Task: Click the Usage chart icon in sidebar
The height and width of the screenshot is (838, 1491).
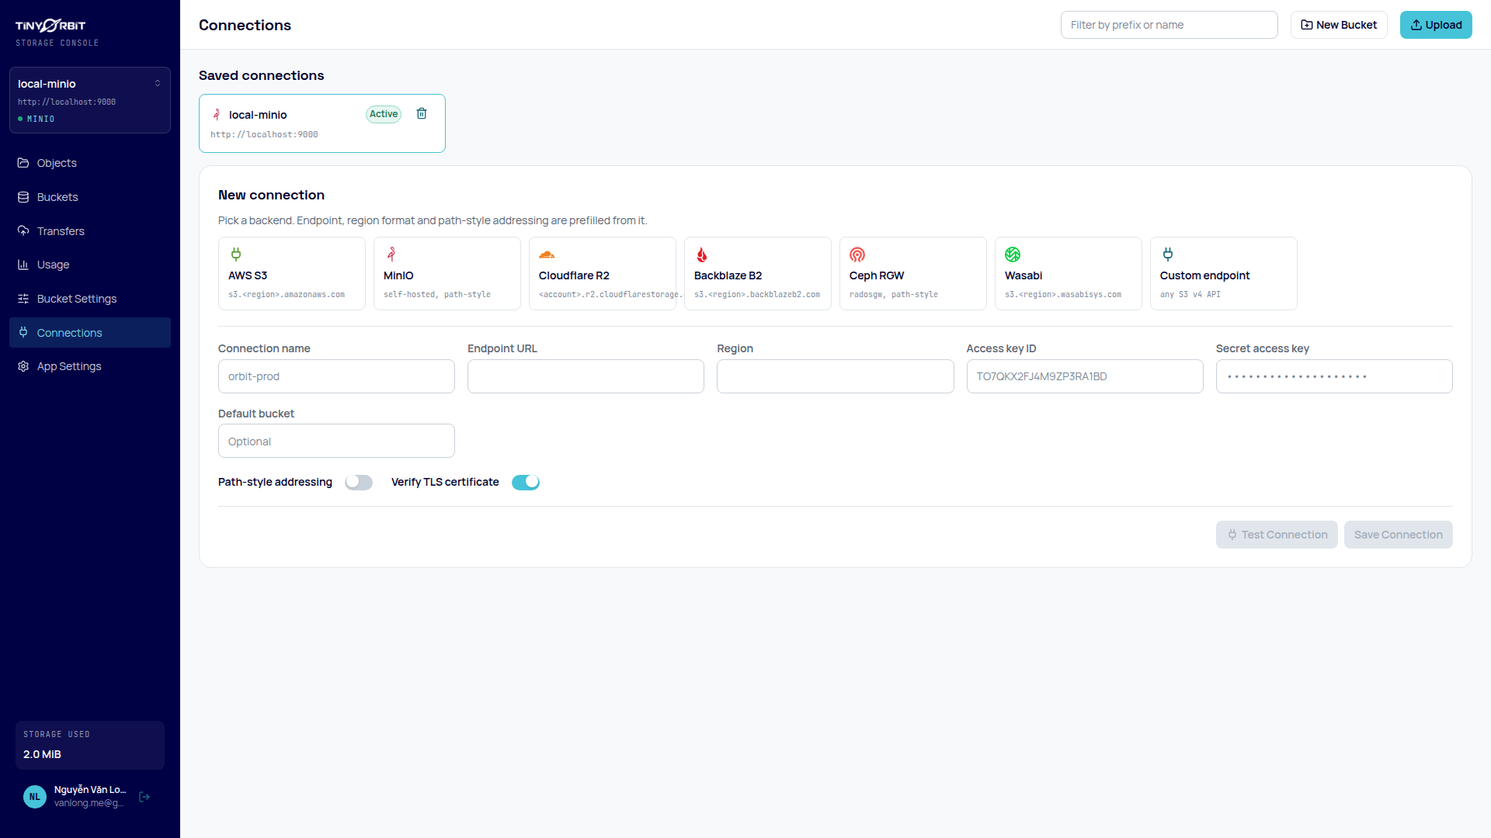Action: coord(23,265)
